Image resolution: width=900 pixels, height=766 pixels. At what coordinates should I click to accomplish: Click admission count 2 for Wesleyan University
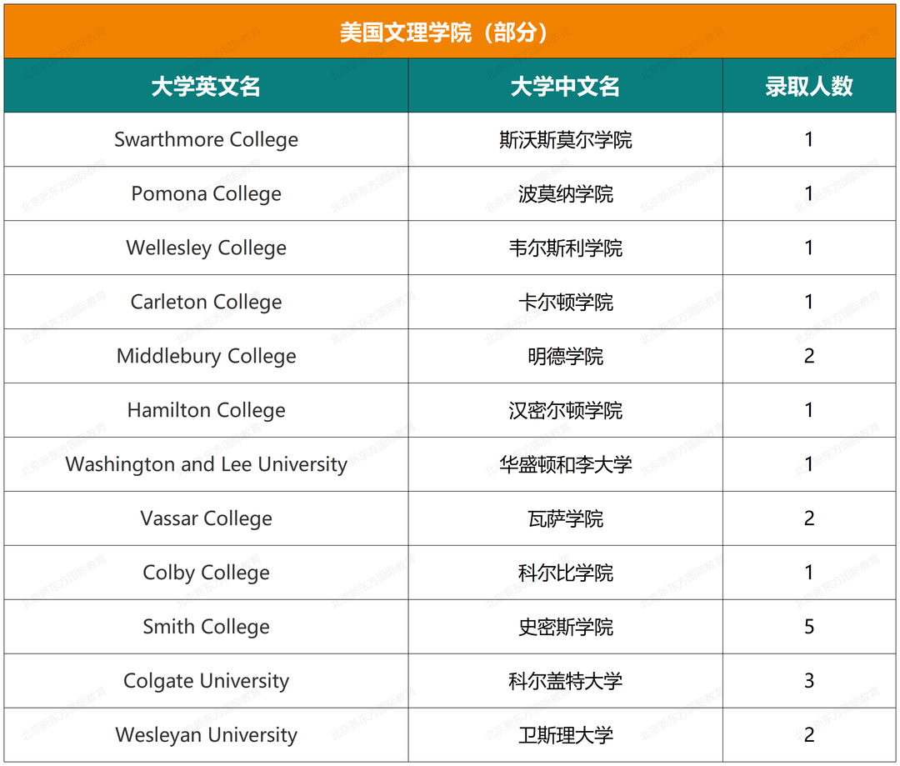[809, 735]
